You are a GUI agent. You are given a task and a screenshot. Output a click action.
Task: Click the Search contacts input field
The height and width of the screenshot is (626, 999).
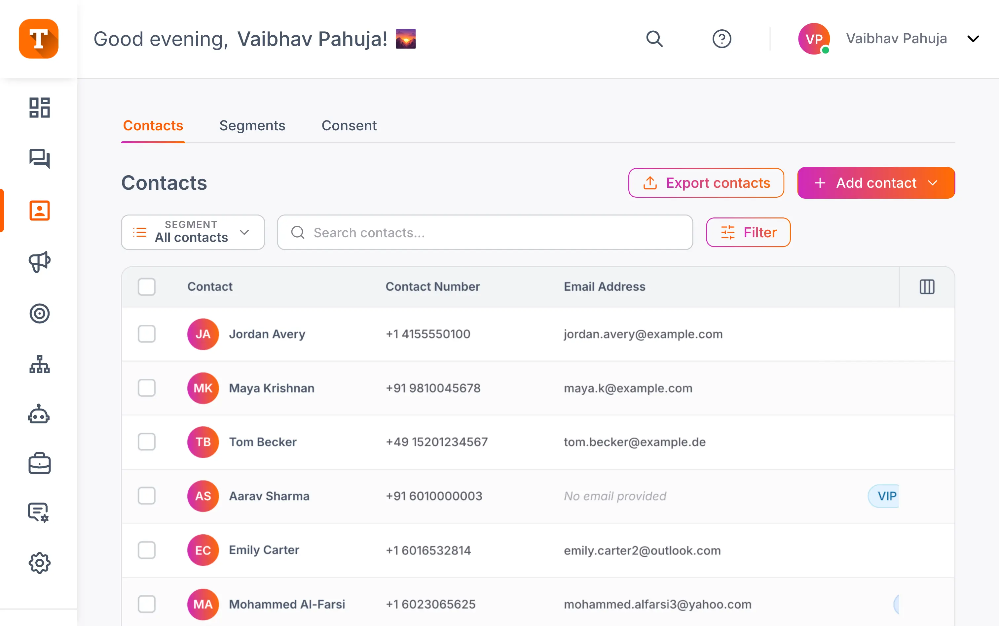pos(485,232)
